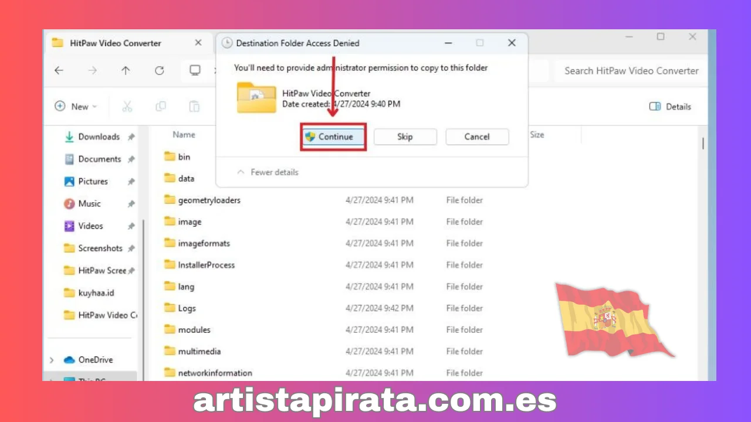The height and width of the screenshot is (422, 751).
Task: Collapse Fewer details in the dialog
Action: 268,172
